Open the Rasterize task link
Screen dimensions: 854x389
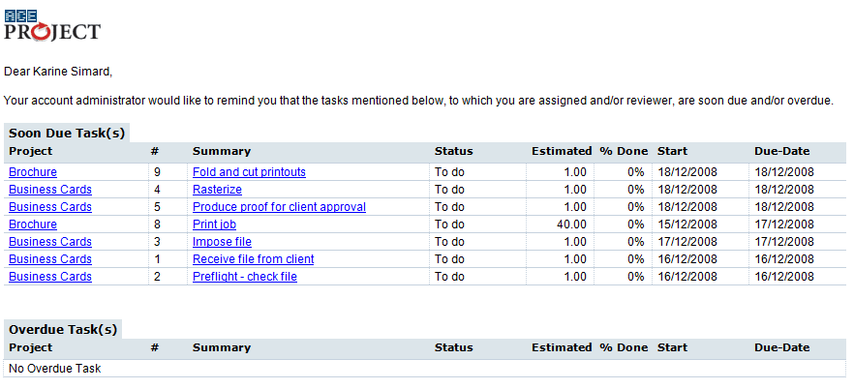point(217,190)
